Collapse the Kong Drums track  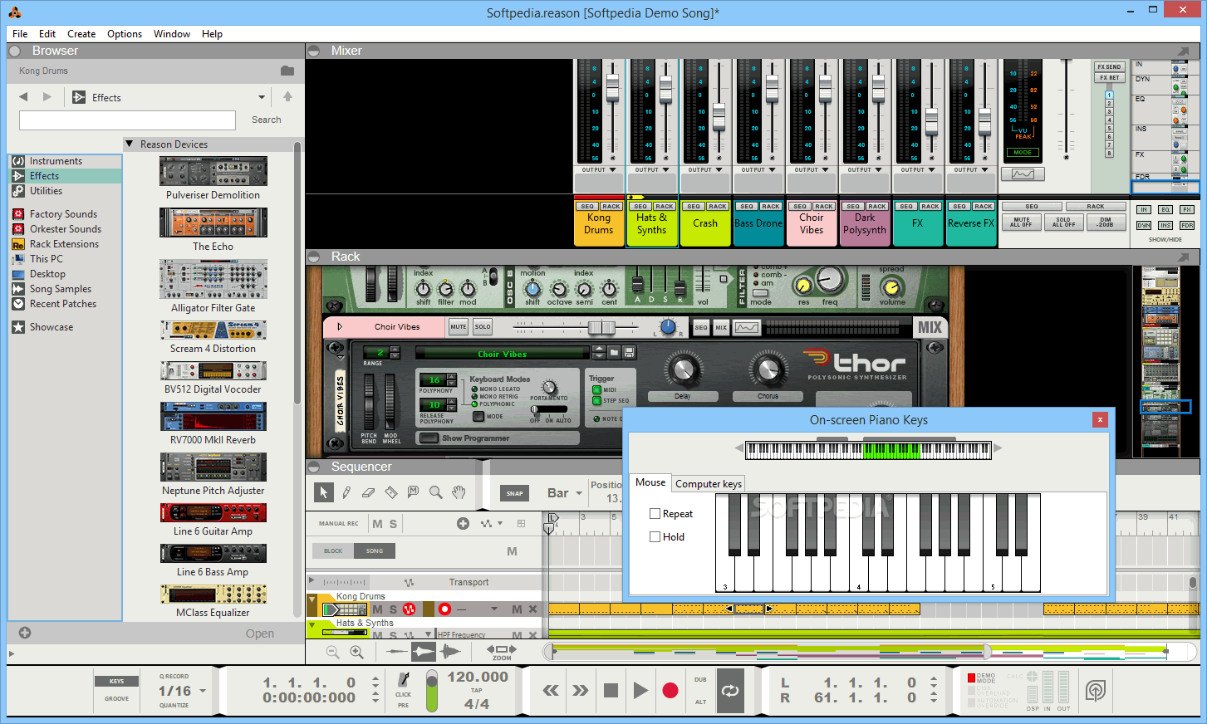(x=312, y=599)
